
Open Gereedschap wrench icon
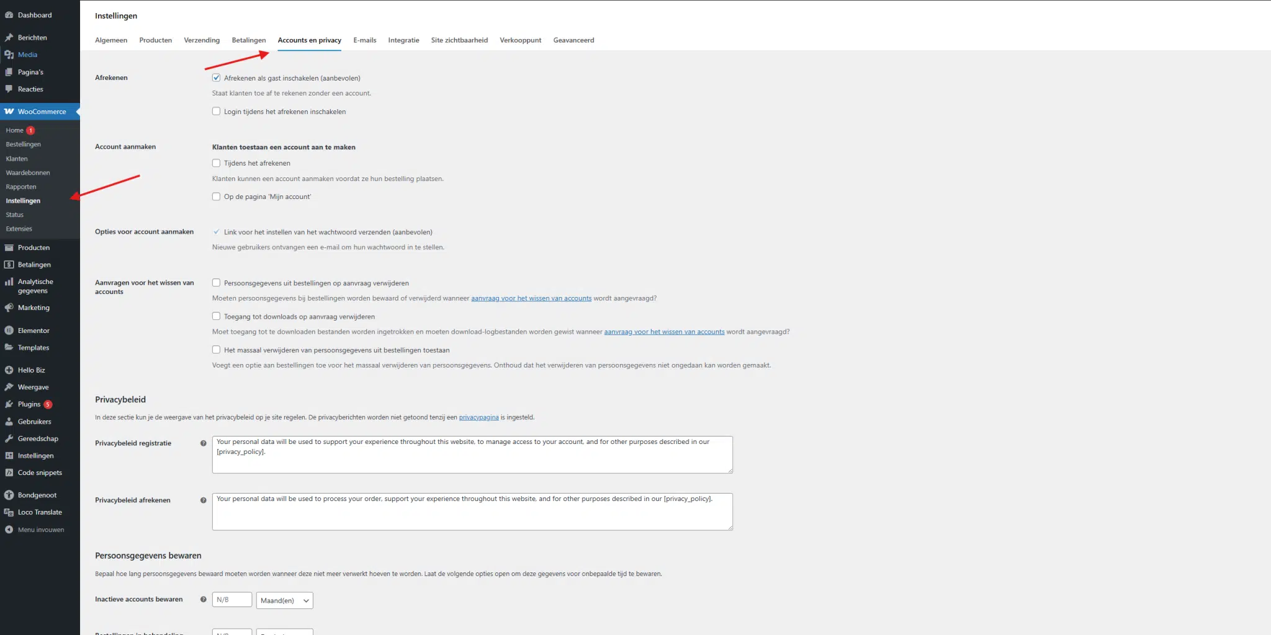(x=9, y=438)
